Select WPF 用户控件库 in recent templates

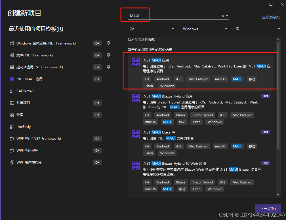tap(29, 162)
